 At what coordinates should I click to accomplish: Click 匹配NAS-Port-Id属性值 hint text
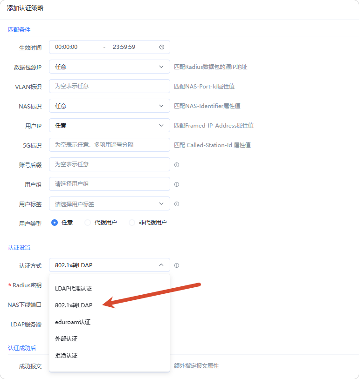204,87
